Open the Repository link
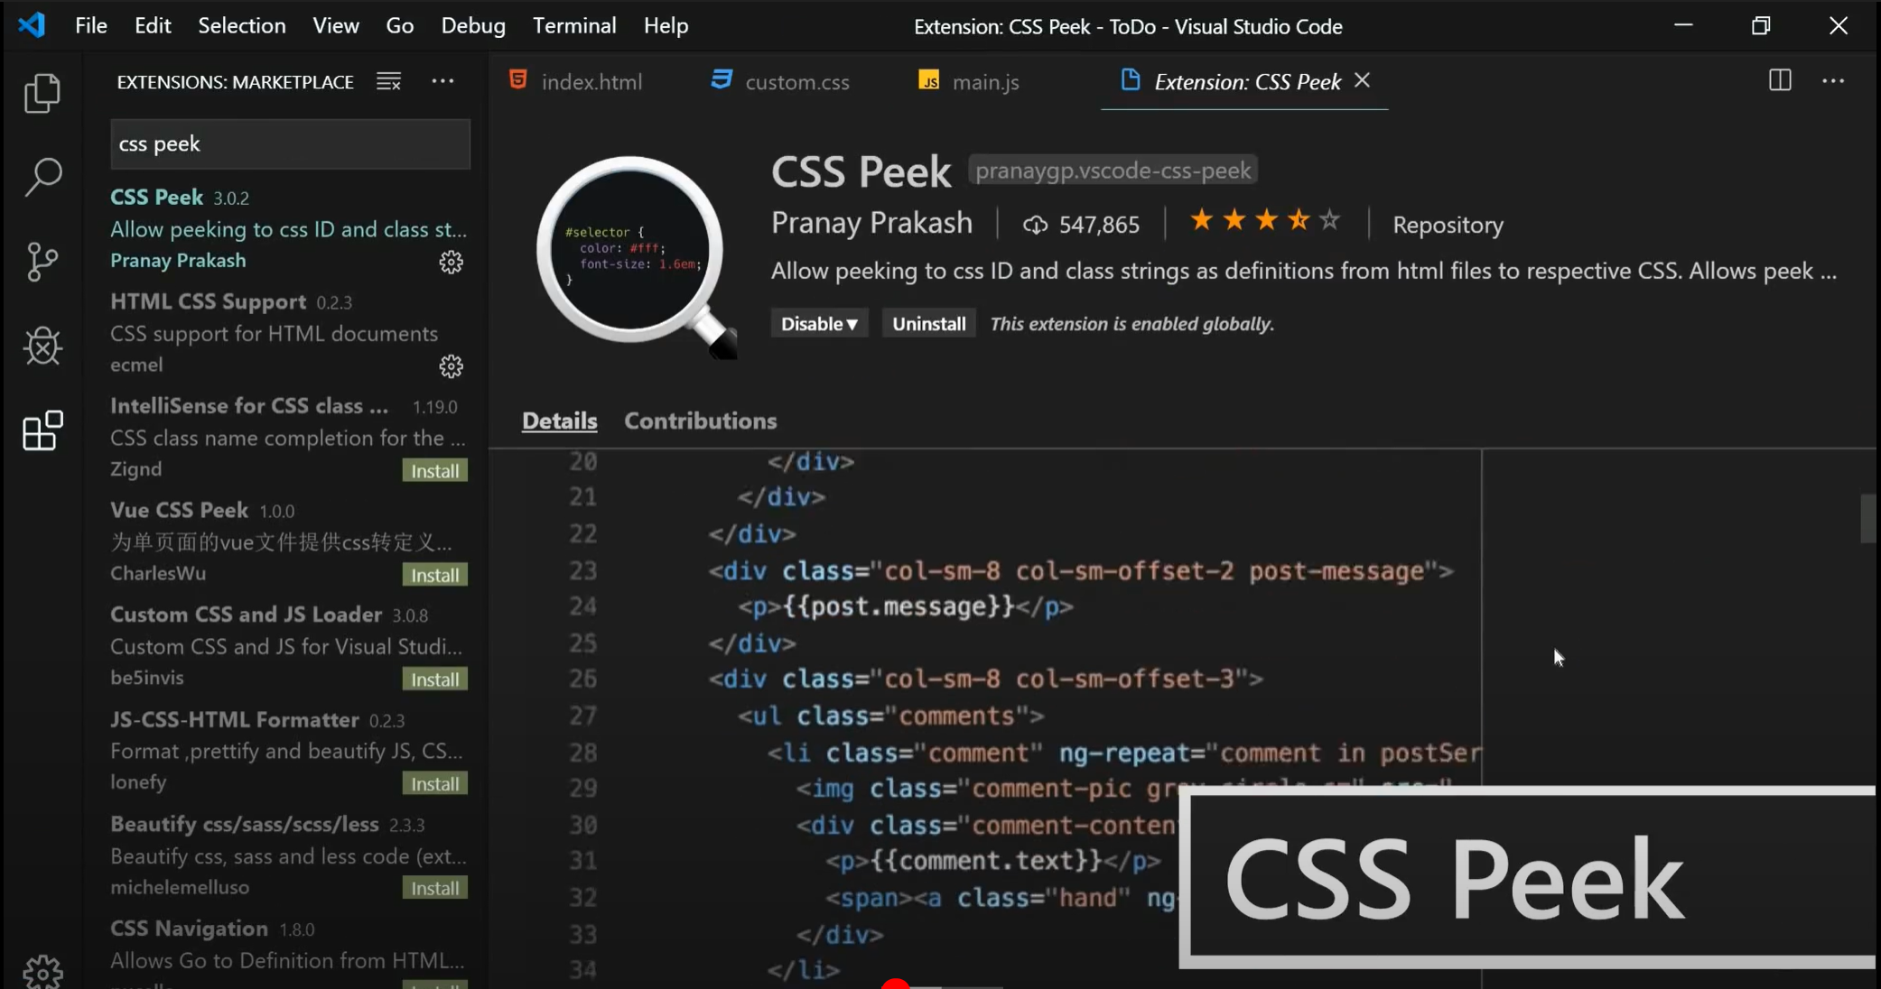Viewport: 1881px width, 989px height. pos(1448,225)
